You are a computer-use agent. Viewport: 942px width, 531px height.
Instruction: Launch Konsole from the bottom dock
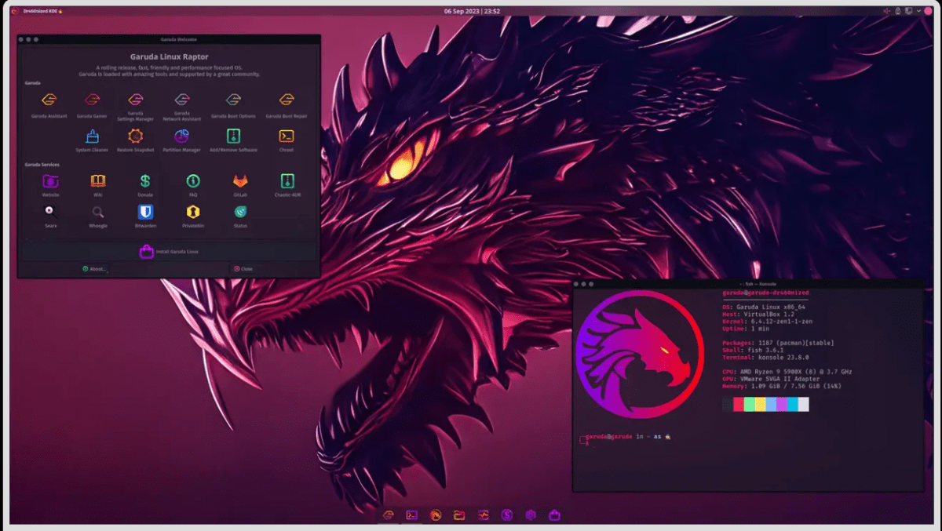point(411,515)
